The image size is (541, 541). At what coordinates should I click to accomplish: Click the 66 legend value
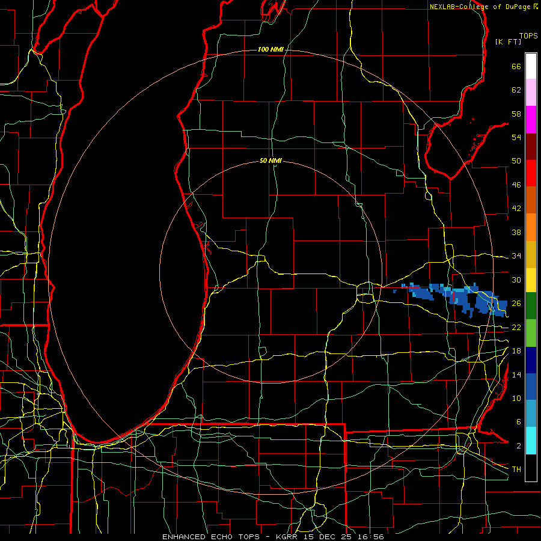[516, 67]
